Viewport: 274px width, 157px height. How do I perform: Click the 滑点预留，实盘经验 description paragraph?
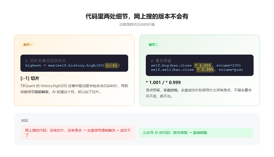point(199,93)
